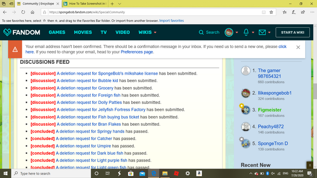Click Figmeister's avatar thumbnail

coord(246,110)
